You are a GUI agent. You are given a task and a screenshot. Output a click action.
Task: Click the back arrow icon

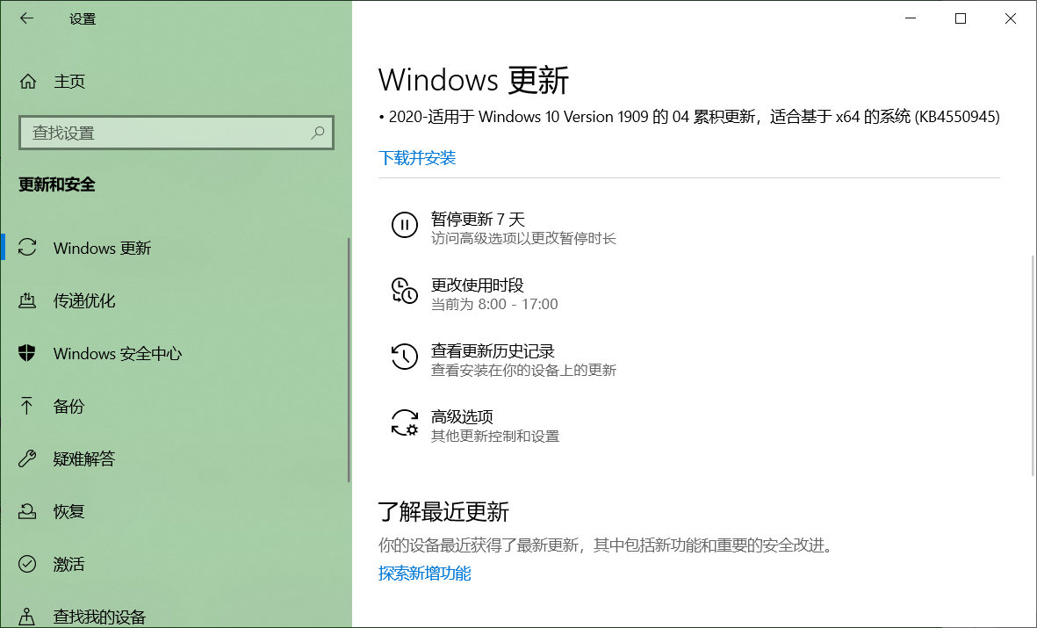pyautogui.click(x=26, y=18)
